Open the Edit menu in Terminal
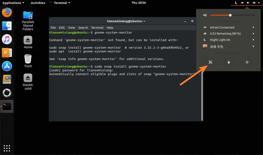 point(62,28)
